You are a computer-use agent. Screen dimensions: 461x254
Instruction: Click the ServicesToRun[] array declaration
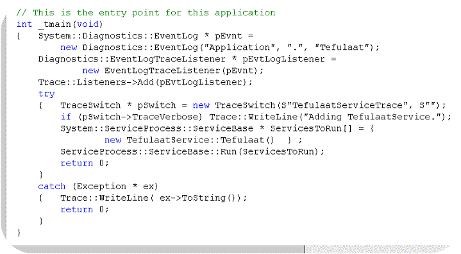point(311,128)
